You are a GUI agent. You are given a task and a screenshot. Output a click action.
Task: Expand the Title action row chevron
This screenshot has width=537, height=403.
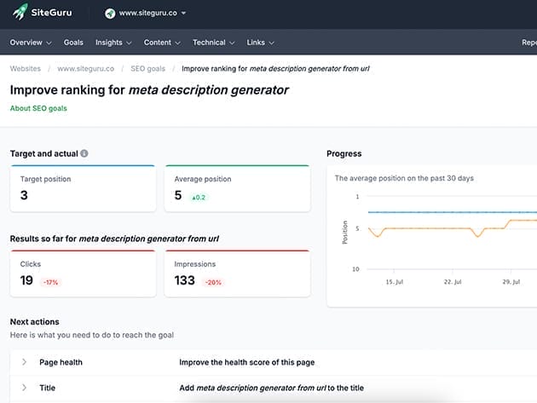(25, 388)
